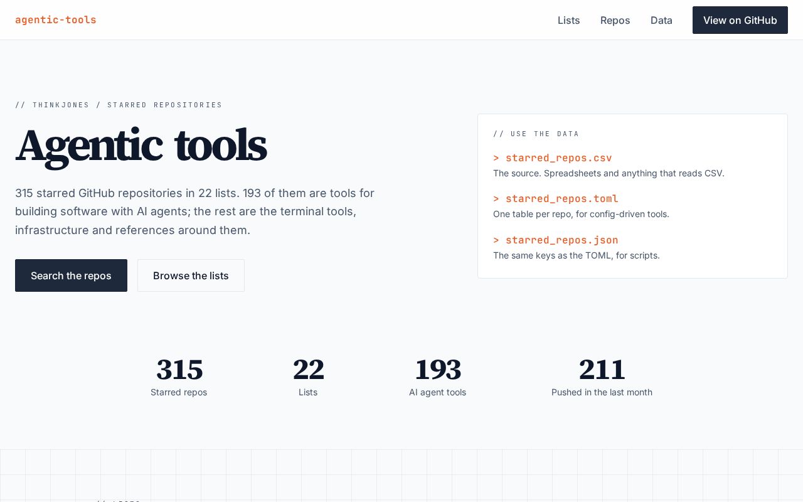
Task: Click the Agentic tools heading
Action: click(x=141, y=146)
